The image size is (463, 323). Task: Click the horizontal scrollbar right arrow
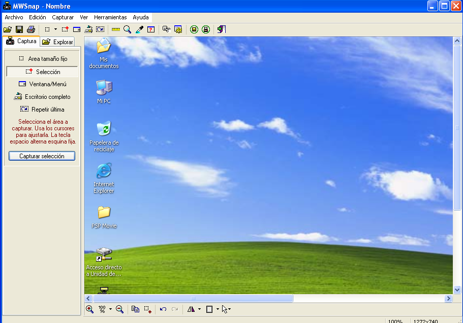[x=449, y=298]
